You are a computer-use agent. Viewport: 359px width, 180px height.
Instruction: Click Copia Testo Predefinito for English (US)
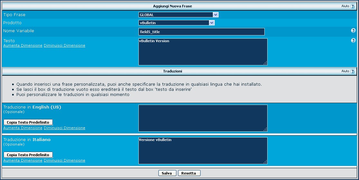pyautogui.click(x=28, y=122)
